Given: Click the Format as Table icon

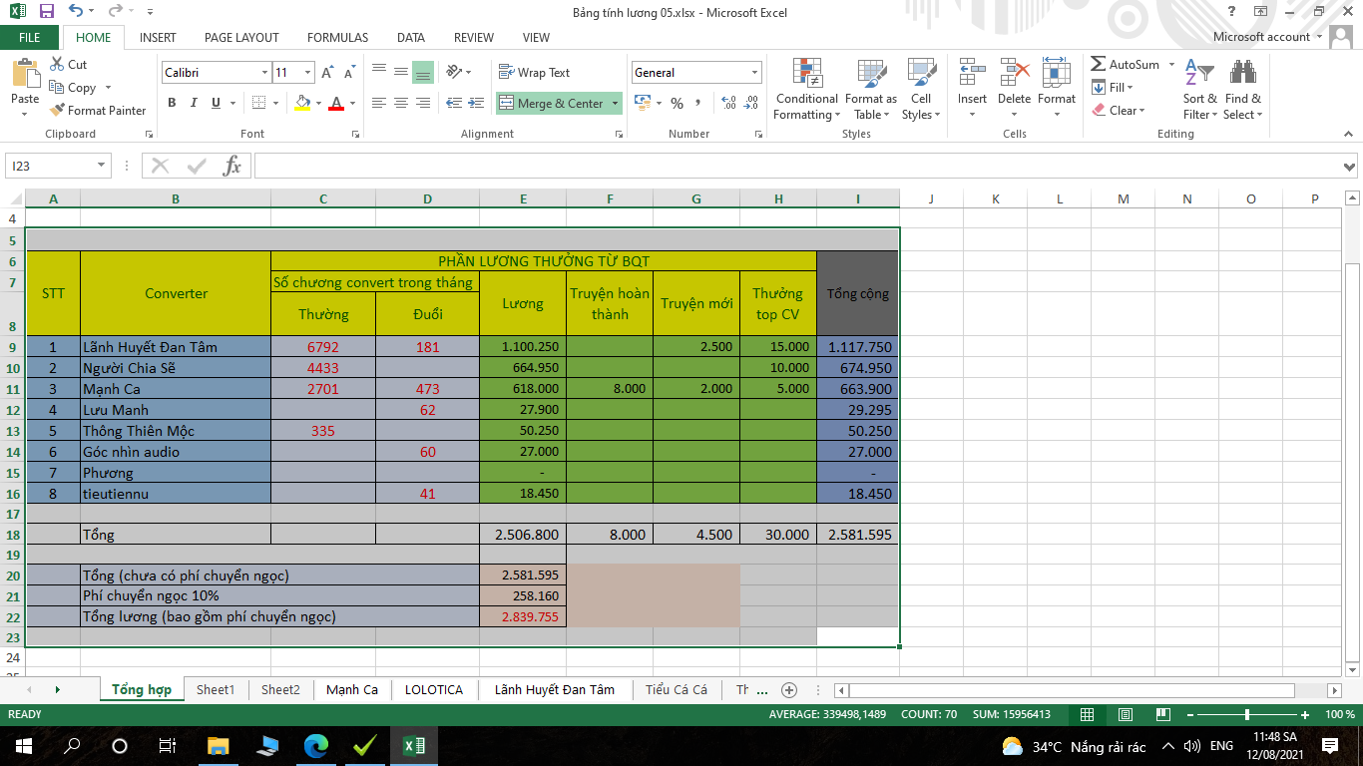Looking at the screenshot, I should click(x=870, y=75).
